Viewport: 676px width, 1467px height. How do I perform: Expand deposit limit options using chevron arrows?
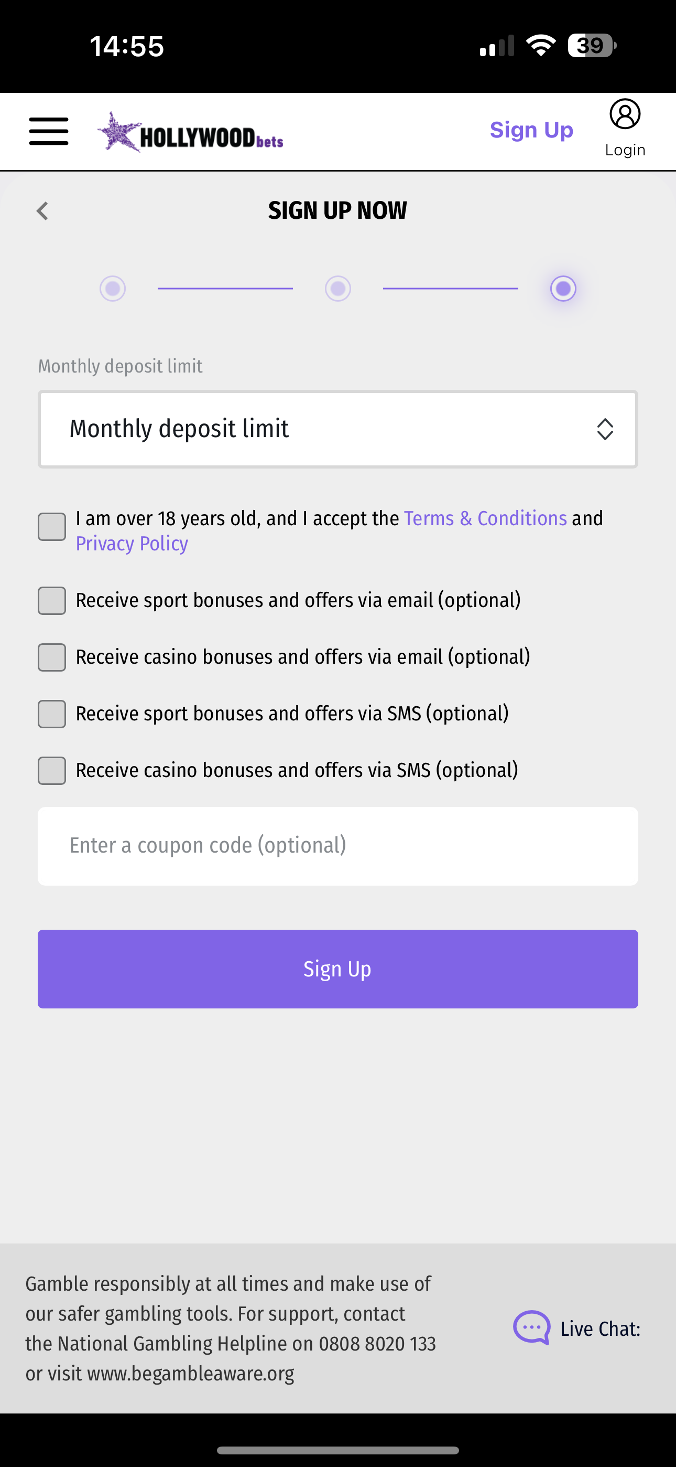tap(605, 429)
